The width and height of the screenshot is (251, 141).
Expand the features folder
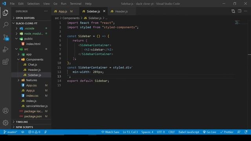pyautogui.click(x=31, y=80)
